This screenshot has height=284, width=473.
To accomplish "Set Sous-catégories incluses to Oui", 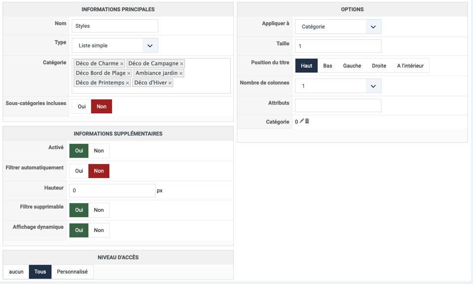I will click(82, 106).
